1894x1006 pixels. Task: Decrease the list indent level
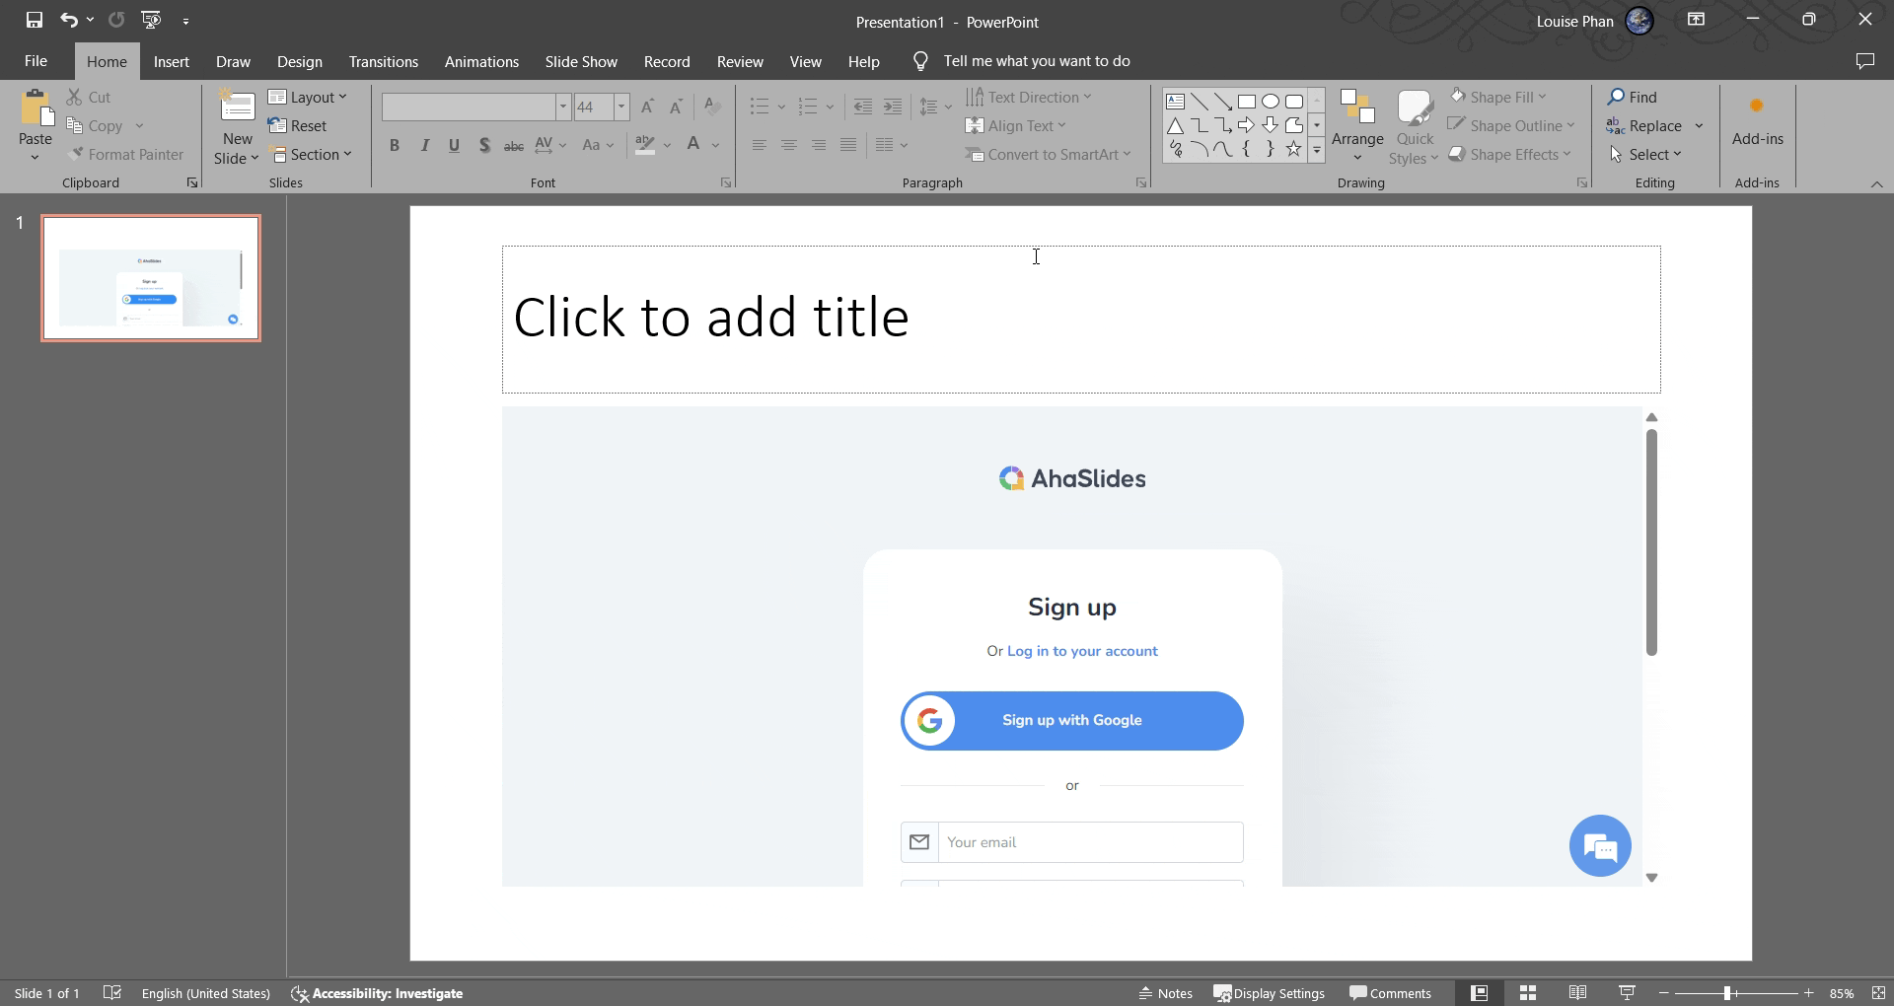[862, 107]
